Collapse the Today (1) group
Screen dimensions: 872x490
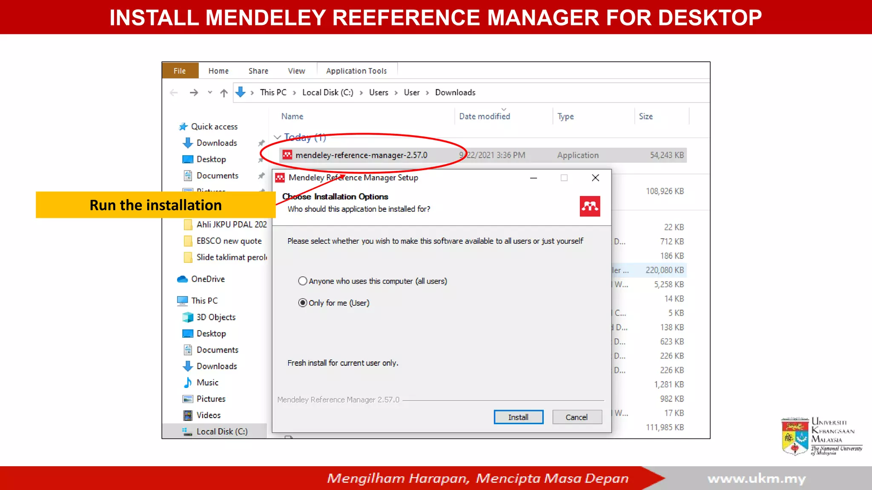[277, 137]
